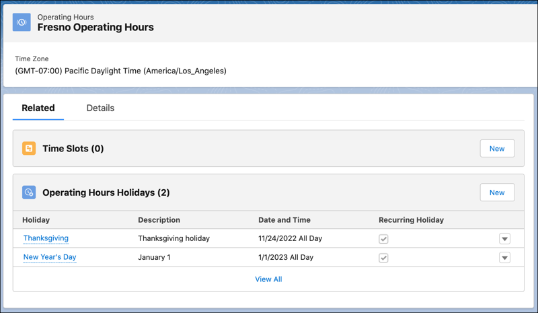This screenshot has height=313, width=538.
Task: Click the Recurring Holiday column header
Action: (411, 220)
